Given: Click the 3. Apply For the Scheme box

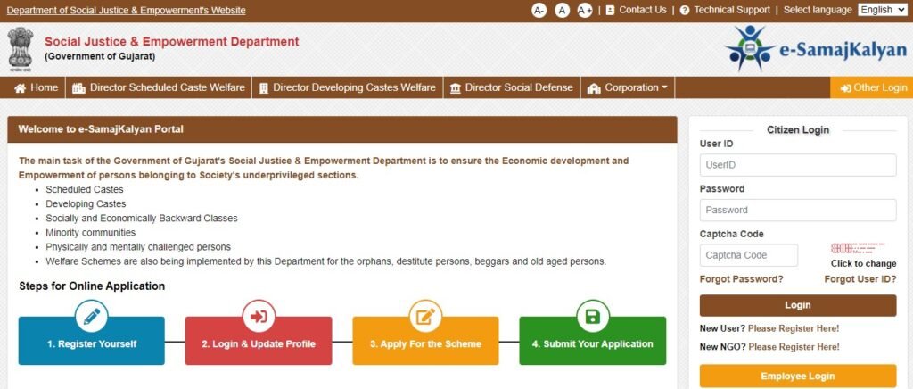Looking at the screenshot, I should 425,341.
